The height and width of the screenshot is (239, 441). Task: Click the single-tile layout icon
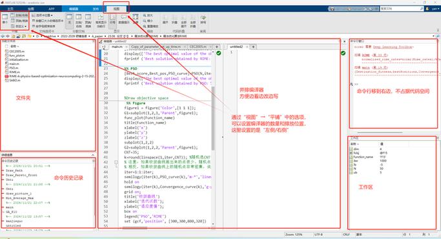(x=5, y=19)
